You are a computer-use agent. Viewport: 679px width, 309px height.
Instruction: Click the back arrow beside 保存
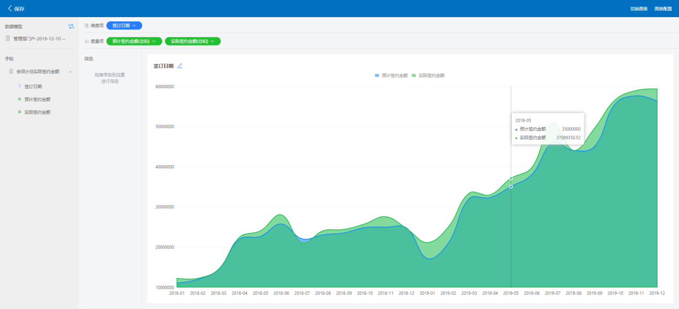(10, 9)
